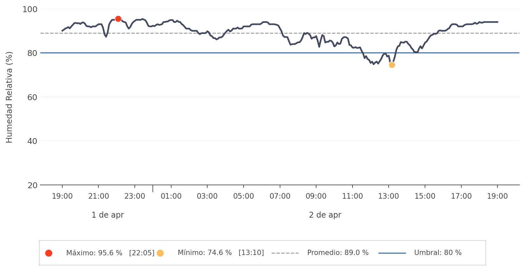The width and height of the screenshot is (525, 271).
Task: Click the 07:00 tick label on the time axis
Action: (280, 196)
